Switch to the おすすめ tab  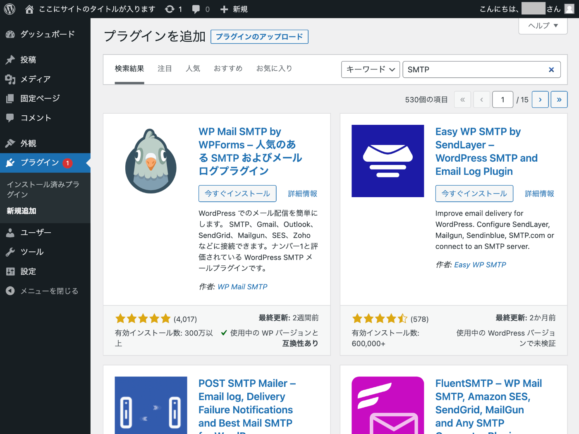[228, 69]
